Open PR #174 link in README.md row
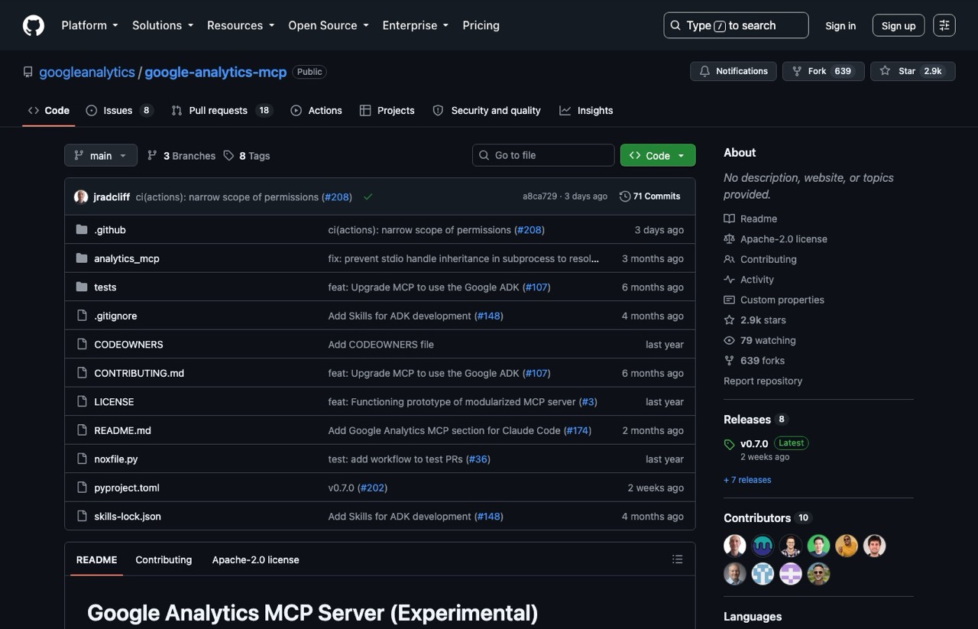 point(577,430)
